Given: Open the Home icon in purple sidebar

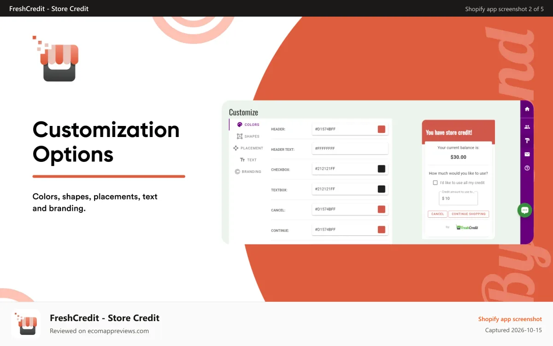Looking at the screenshot, I should [527, 109].
